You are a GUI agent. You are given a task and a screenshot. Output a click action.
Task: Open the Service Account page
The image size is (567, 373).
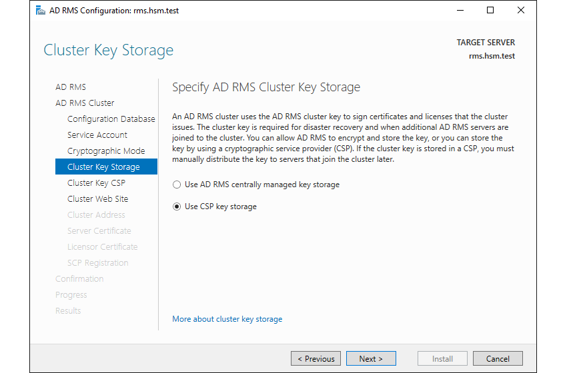pyautogui.click(x=97, y=135)
